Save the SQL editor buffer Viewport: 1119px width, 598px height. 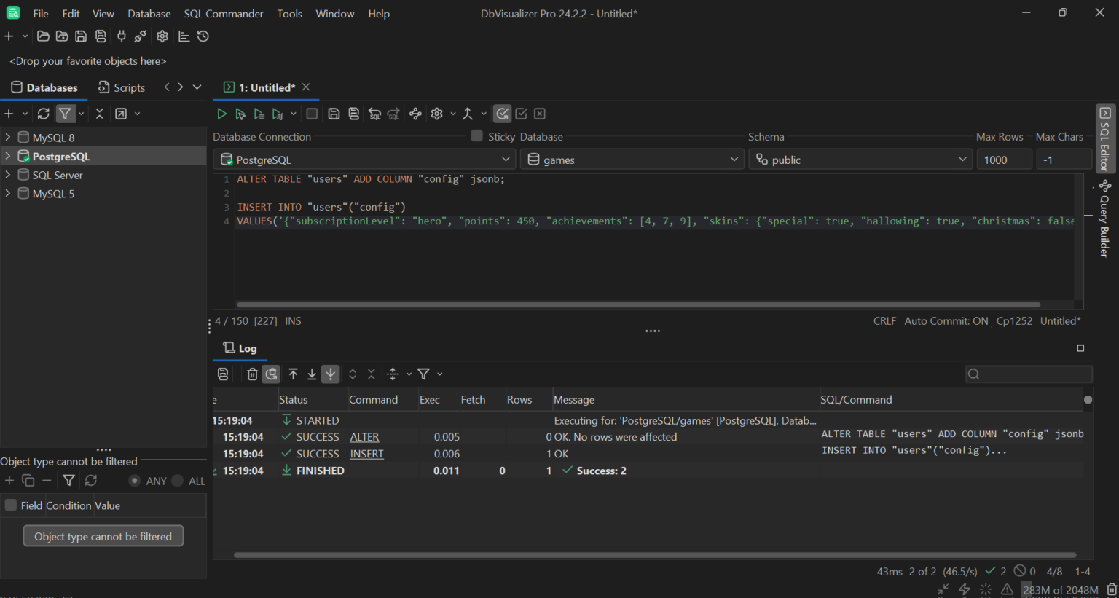tap(334, 114)
